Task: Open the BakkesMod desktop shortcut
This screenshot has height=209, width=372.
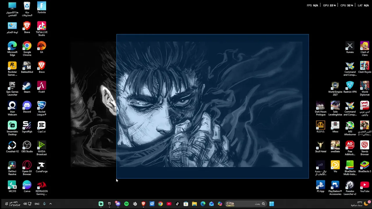Action: 27,67
